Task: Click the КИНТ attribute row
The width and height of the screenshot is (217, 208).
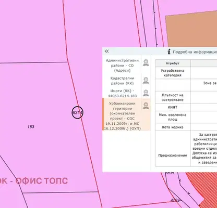Action: [186, 107]
